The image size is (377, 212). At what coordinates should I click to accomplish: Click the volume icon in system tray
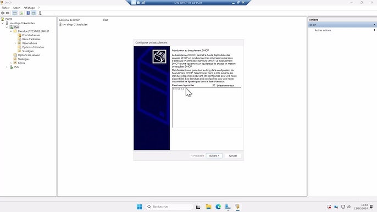click(x=348, y=207)
